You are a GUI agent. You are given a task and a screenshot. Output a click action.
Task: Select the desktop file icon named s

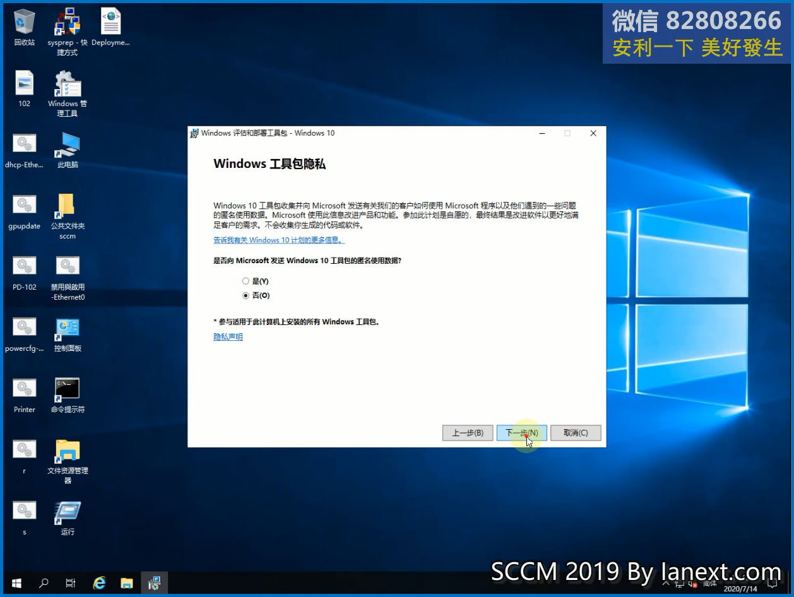click(x=24, y=518)
